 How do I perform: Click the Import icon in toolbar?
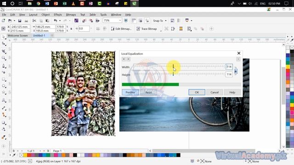84,21
